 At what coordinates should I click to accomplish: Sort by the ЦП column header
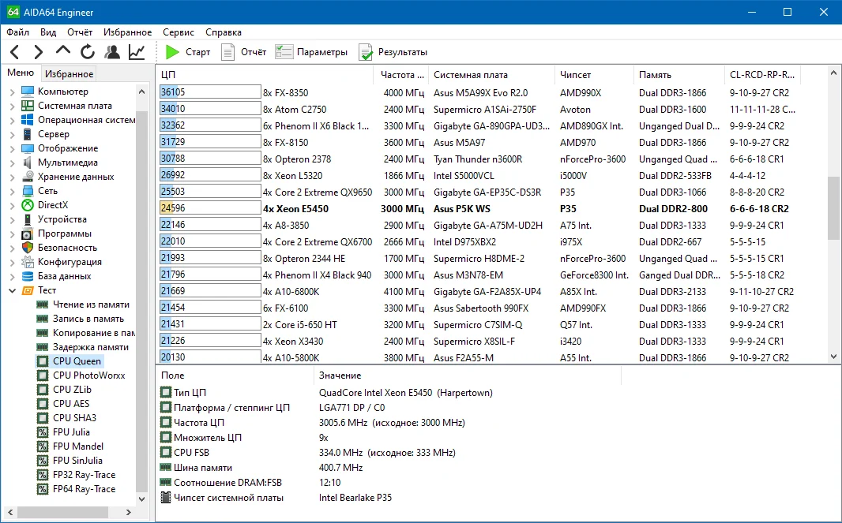tap(265, 75)
